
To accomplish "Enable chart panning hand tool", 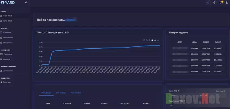I will click(152, 40).
